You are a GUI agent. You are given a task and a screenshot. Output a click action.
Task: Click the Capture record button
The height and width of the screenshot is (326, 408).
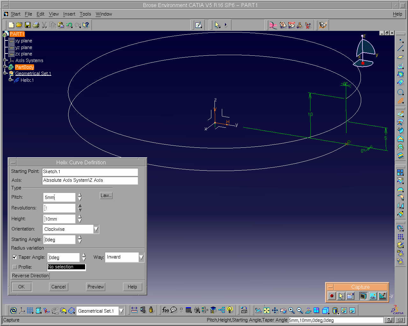coord(332,296)
